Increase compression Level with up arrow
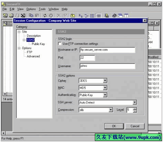 click(135, 109)
